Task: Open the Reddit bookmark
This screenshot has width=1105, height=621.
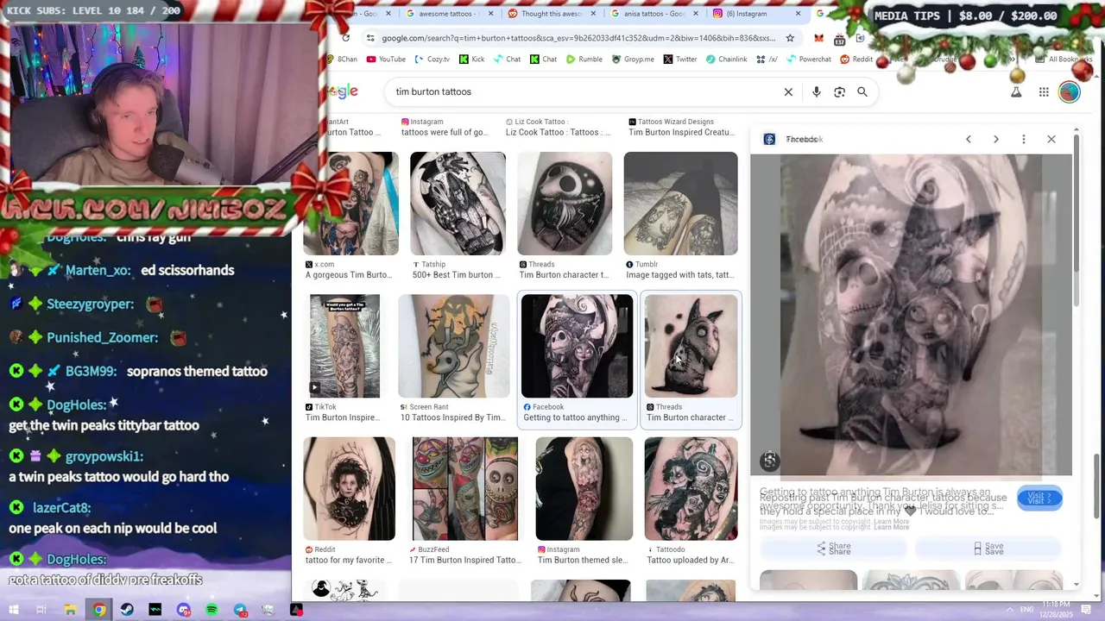Action: click(856, 60)
